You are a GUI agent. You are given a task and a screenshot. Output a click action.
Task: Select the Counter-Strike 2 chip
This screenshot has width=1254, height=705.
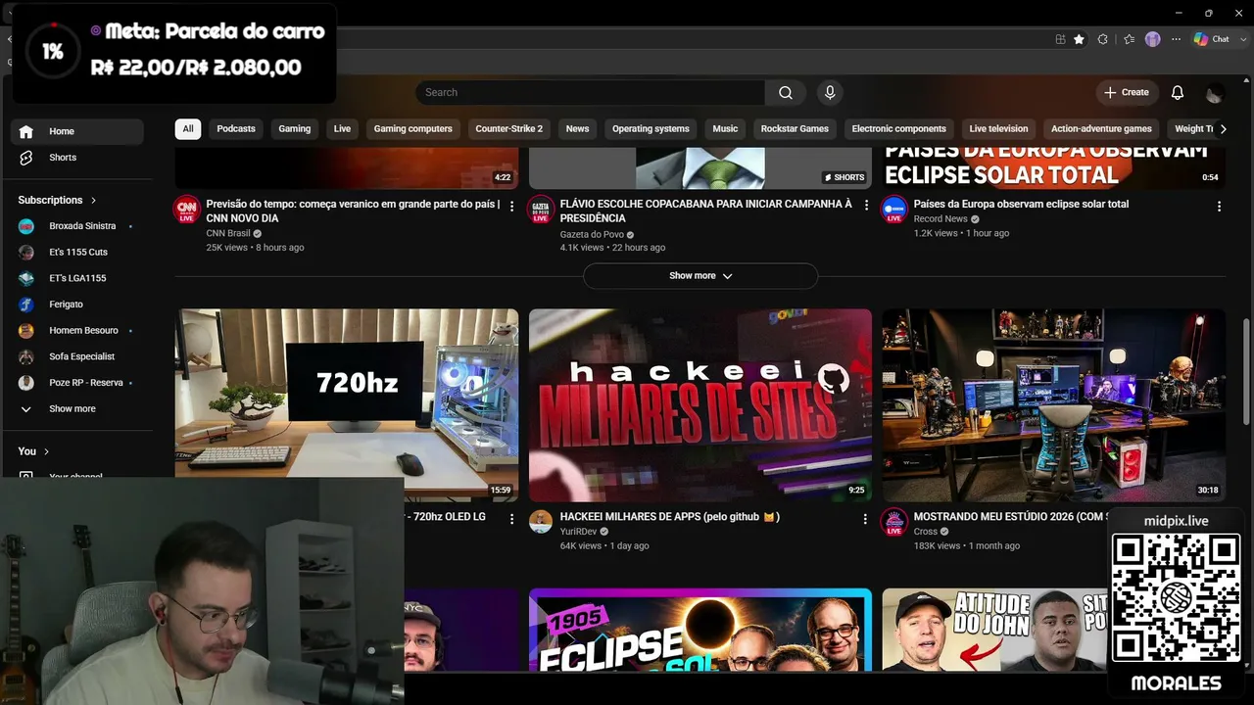click(509, 128)
